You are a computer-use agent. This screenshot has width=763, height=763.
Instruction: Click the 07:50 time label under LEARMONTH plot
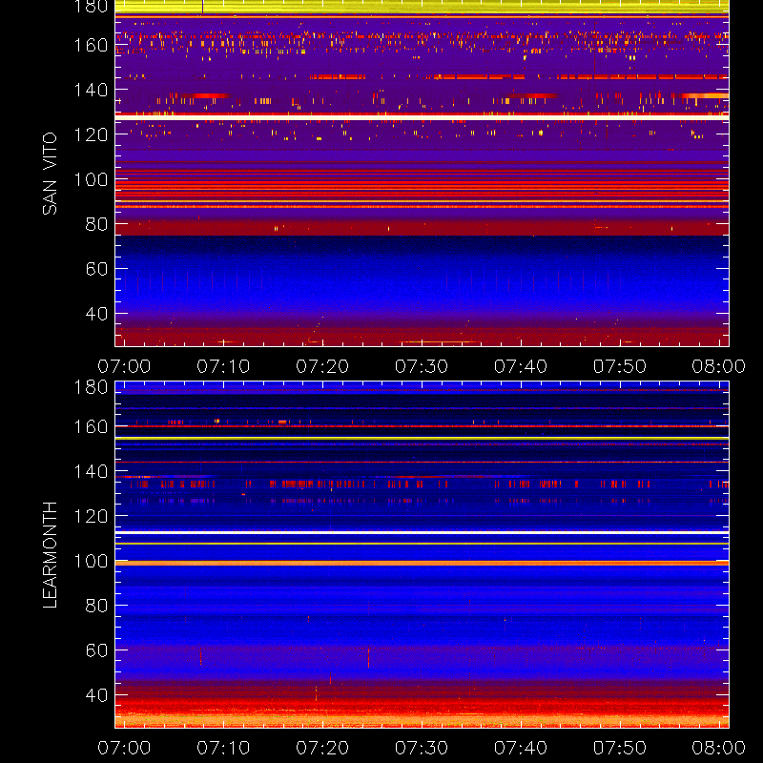click(x=620, y=748)
